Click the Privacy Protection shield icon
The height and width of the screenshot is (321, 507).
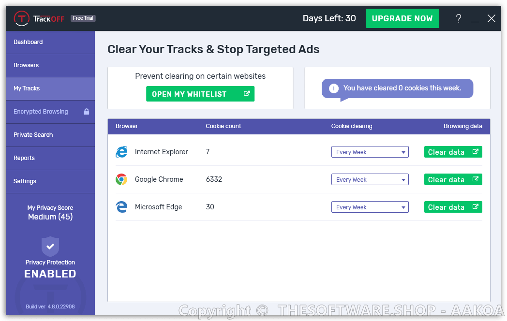point(50,246)
